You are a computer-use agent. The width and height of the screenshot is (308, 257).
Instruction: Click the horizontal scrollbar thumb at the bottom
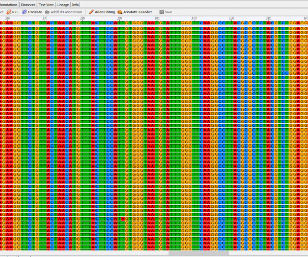(199, 253)
